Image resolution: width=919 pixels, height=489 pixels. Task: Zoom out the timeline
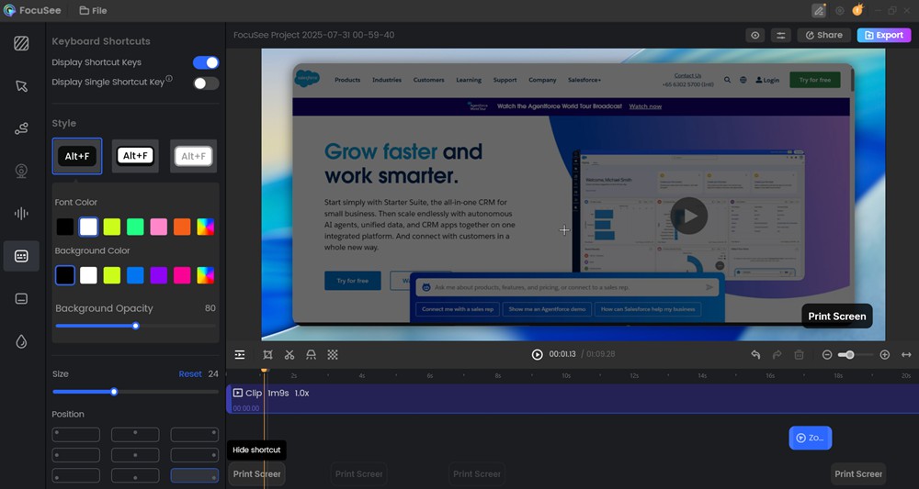[x=827, y=354]
